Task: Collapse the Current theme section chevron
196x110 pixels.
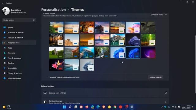Action: coord(166,15)
